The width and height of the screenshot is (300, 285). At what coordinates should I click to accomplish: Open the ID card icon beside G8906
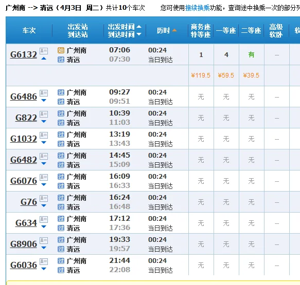point(44,240)
